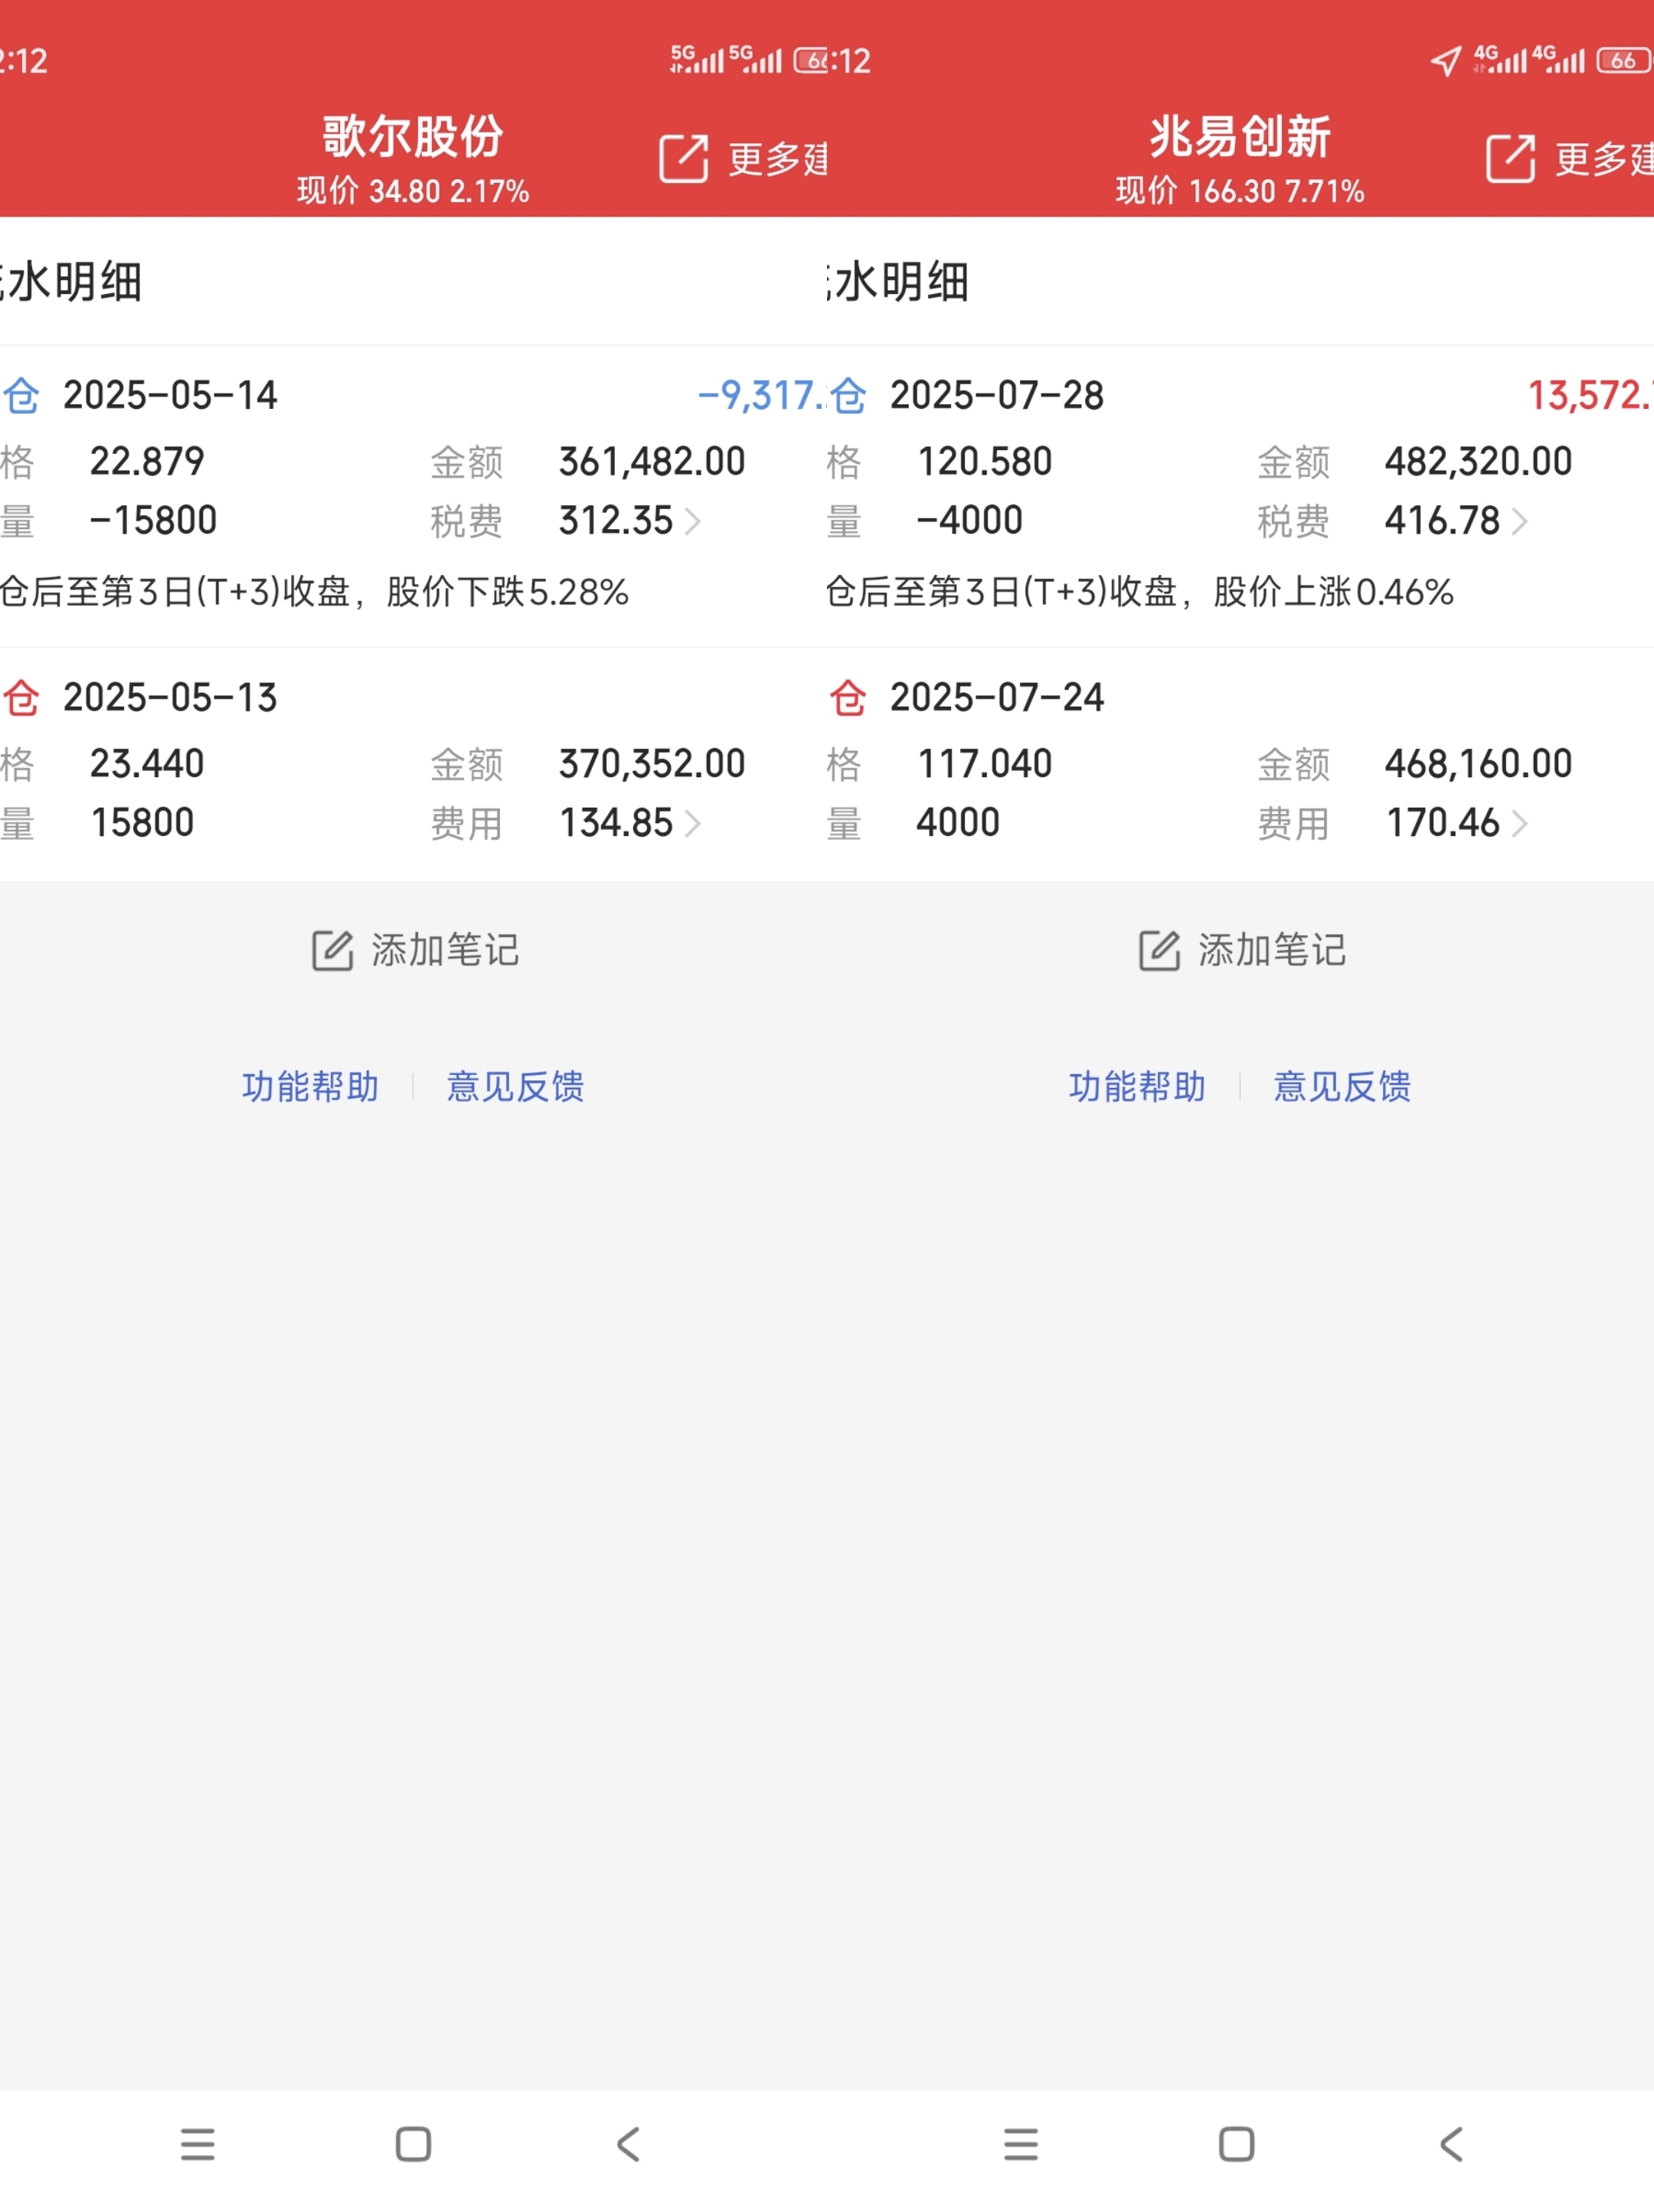Select date 2025-05-13 transaction row
Screen dimensions: 1654x2205
point(171,697)
